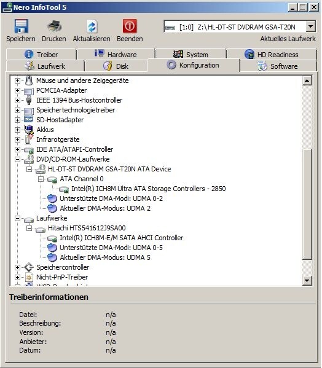This screenshot has height=368, width=322.
Task: Click the Laufwerke hard disk icon in tree
Action: (x=29, y=220)
